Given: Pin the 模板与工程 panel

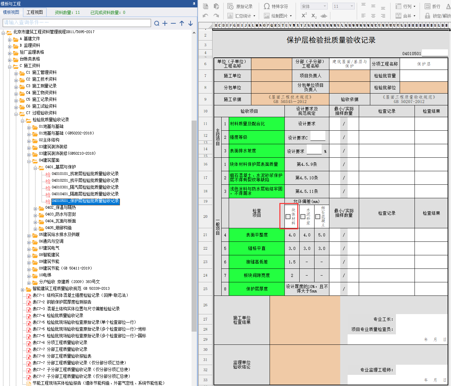Looking at the screenshot, I should pos(194,4).
